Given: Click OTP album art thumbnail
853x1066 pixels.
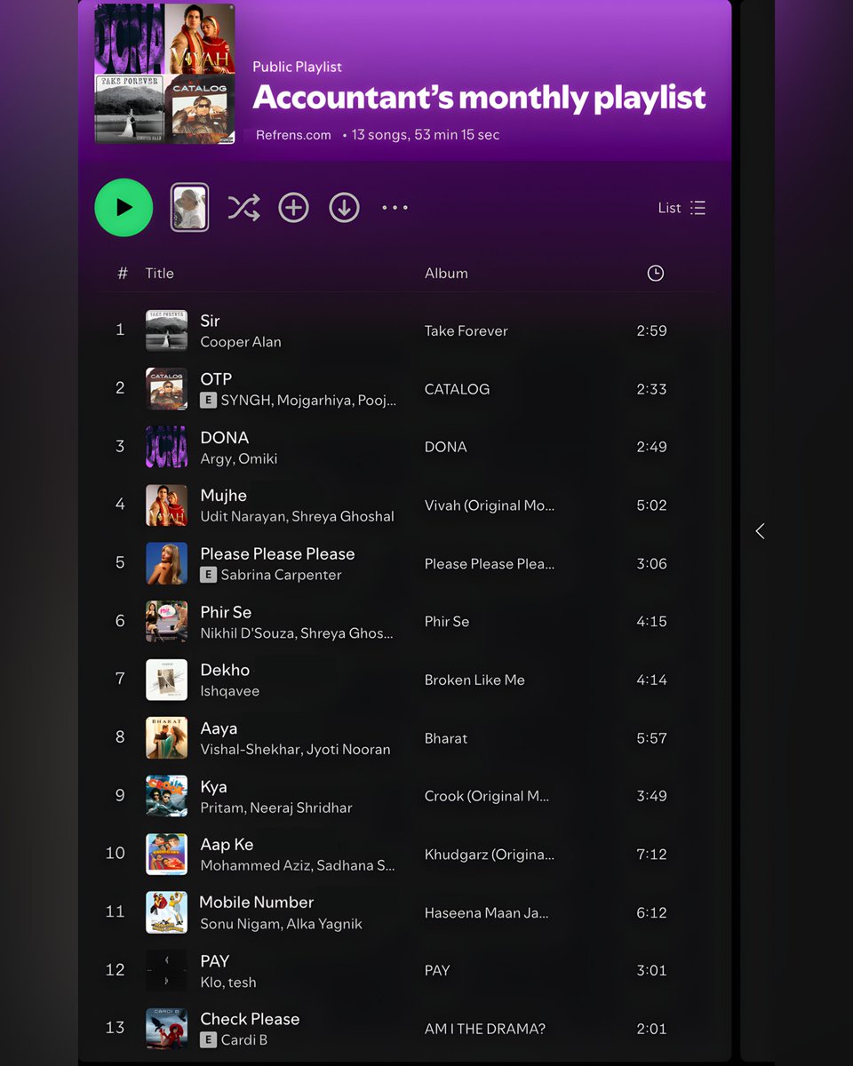Looking at the screenshot, I should [x=166, y=389].
